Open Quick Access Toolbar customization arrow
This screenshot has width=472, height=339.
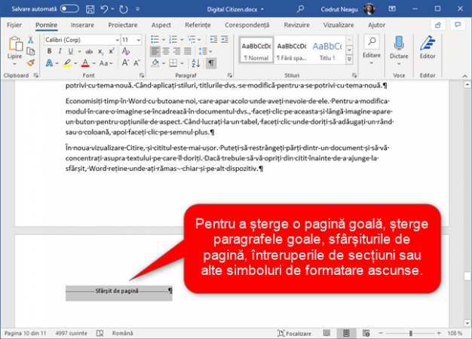coord(138,9)
